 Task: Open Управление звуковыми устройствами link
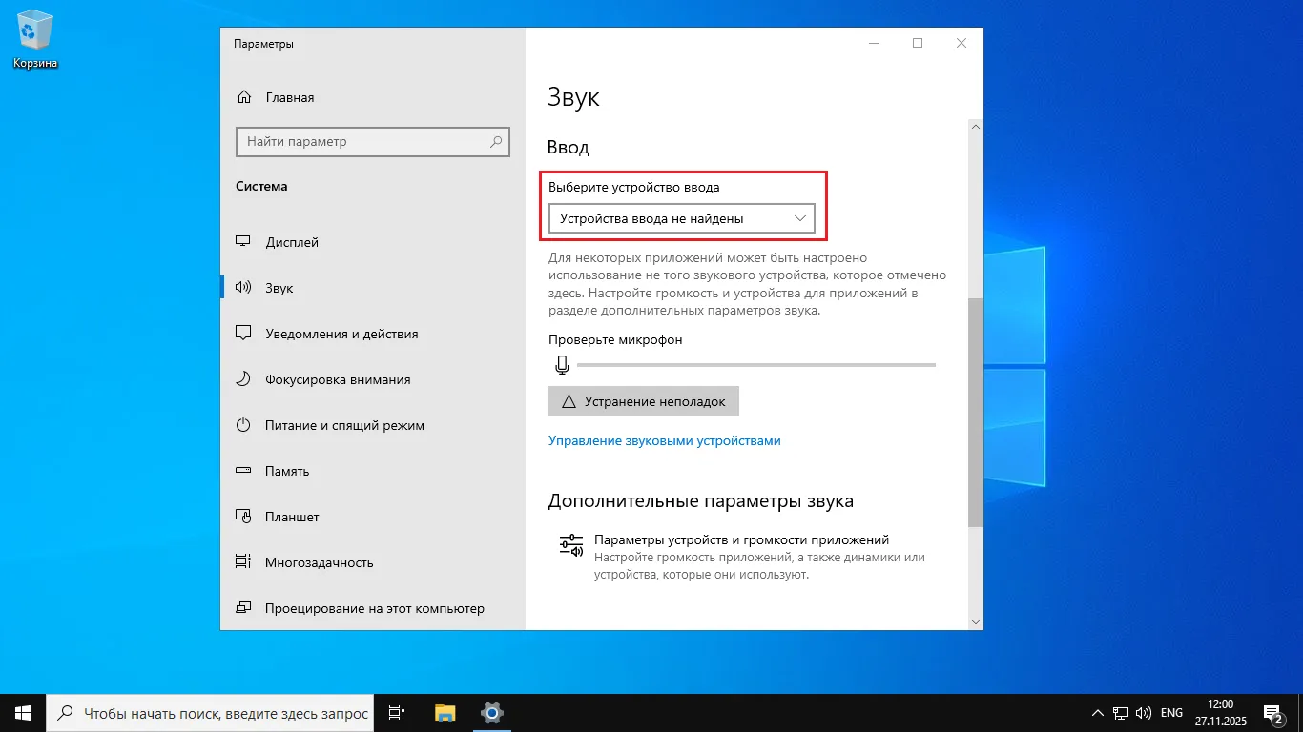click(x=664, y=440)
